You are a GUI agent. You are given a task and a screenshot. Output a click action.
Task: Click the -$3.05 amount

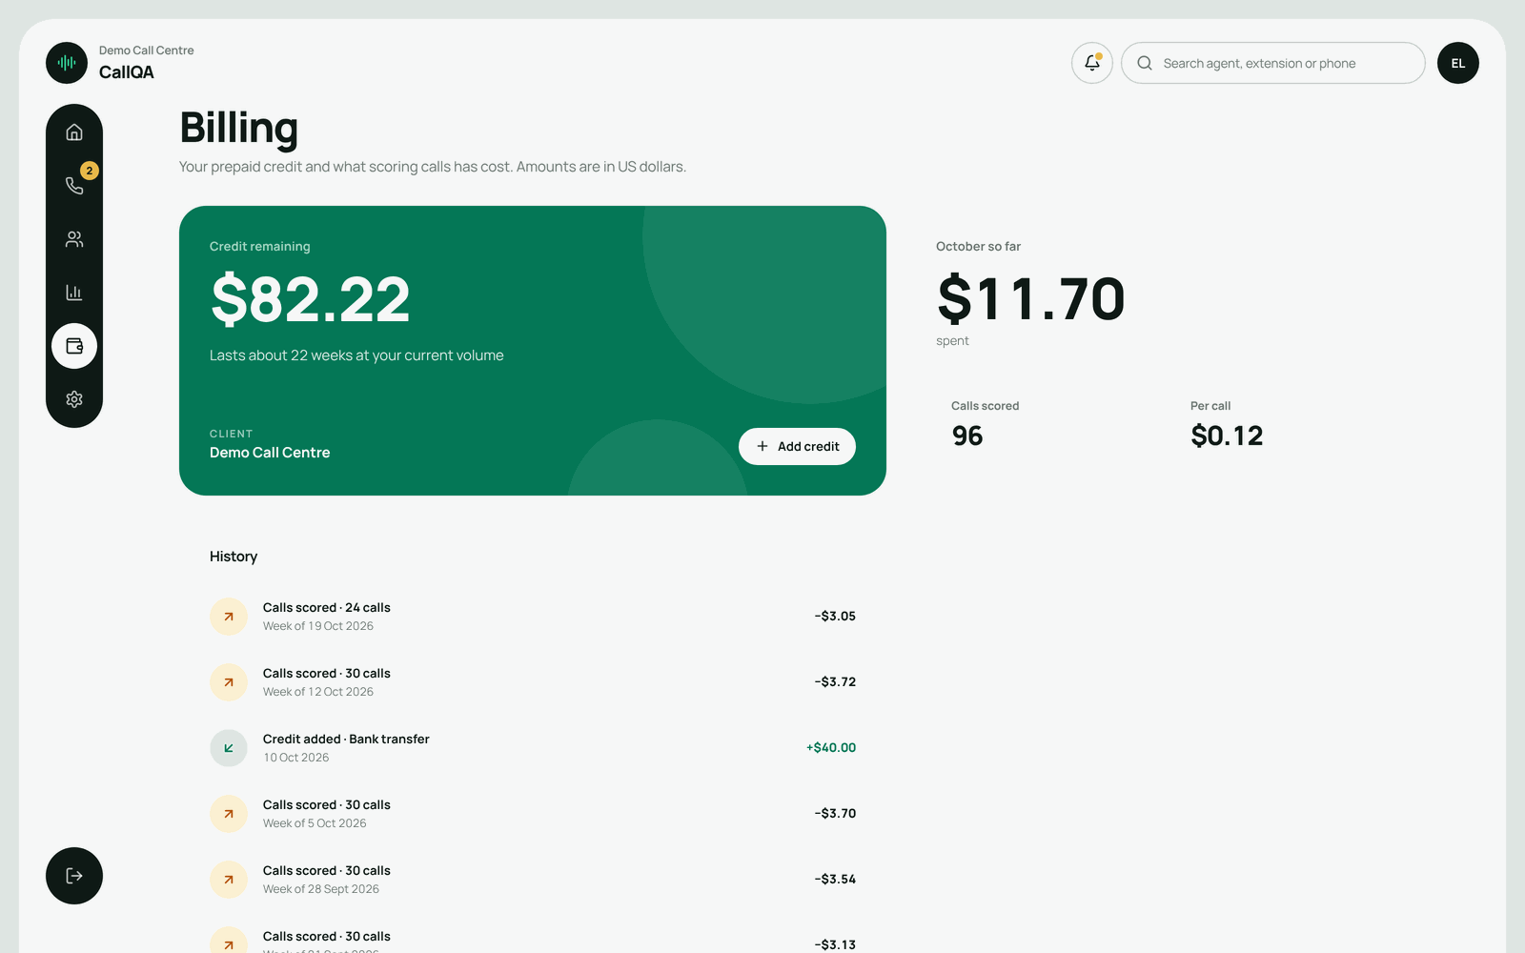835,616
